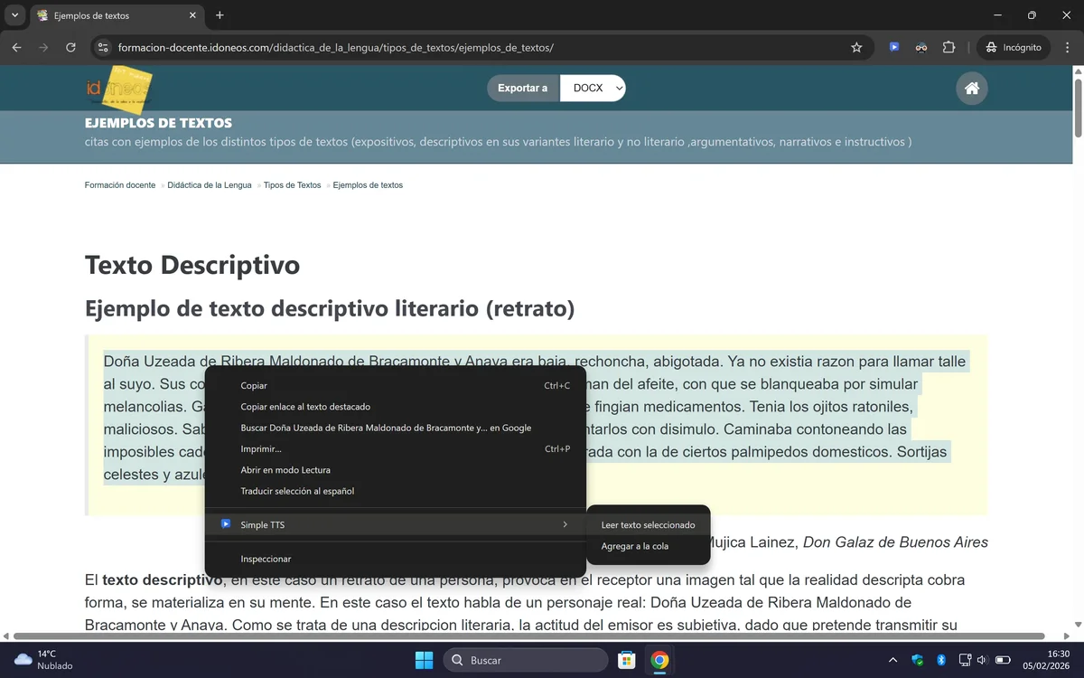Click the idoneos sticky-note logo
Screen dimensions: 1084x678
pyautogui.click(x=119, y=88)
